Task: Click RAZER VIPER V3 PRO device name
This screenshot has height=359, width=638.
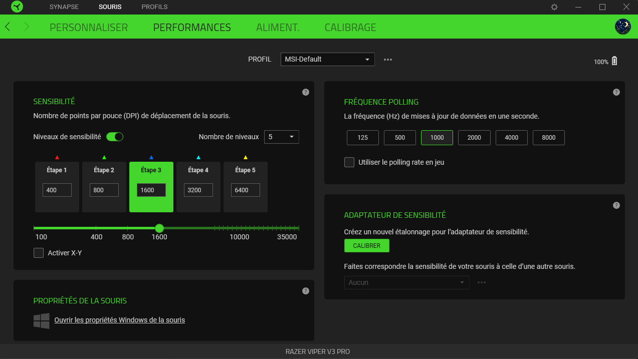Action: tap(318, 351)
